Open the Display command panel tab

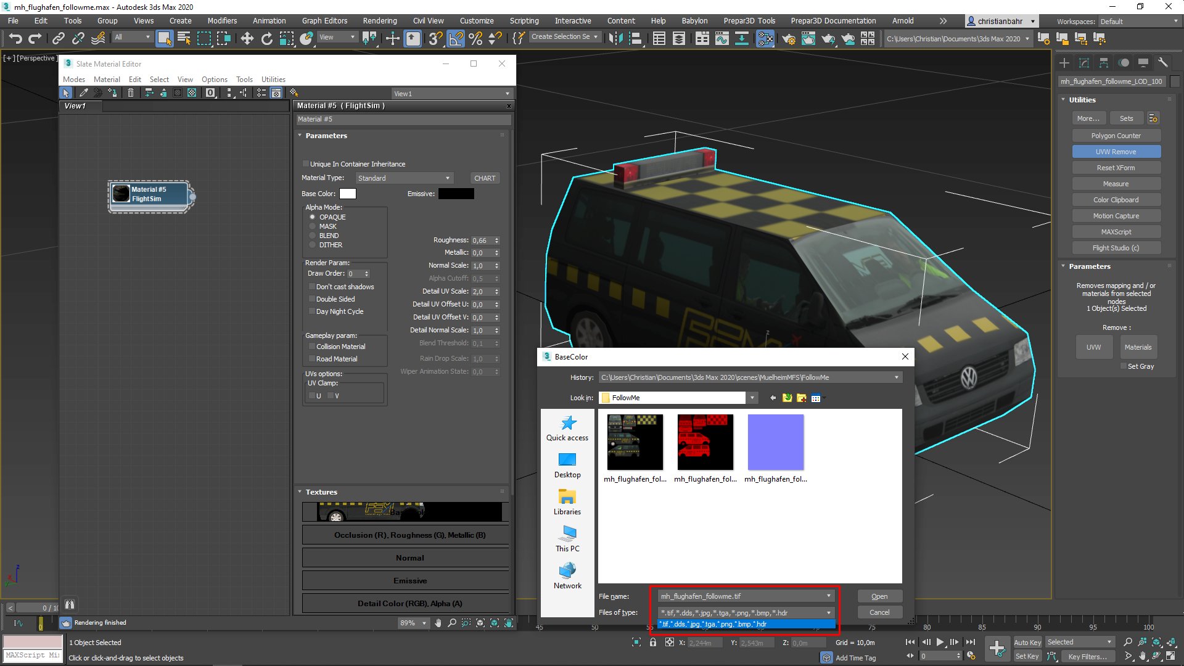(x=1143, y=63)
